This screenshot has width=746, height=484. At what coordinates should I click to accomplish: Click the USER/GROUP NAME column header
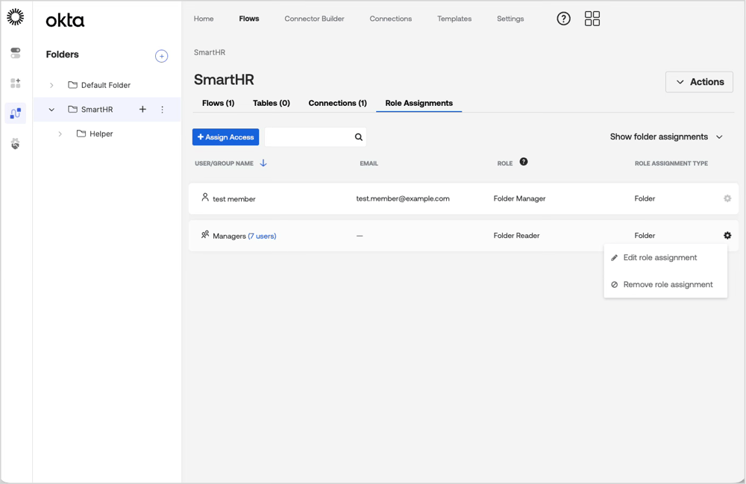click(x=224, y=163)
